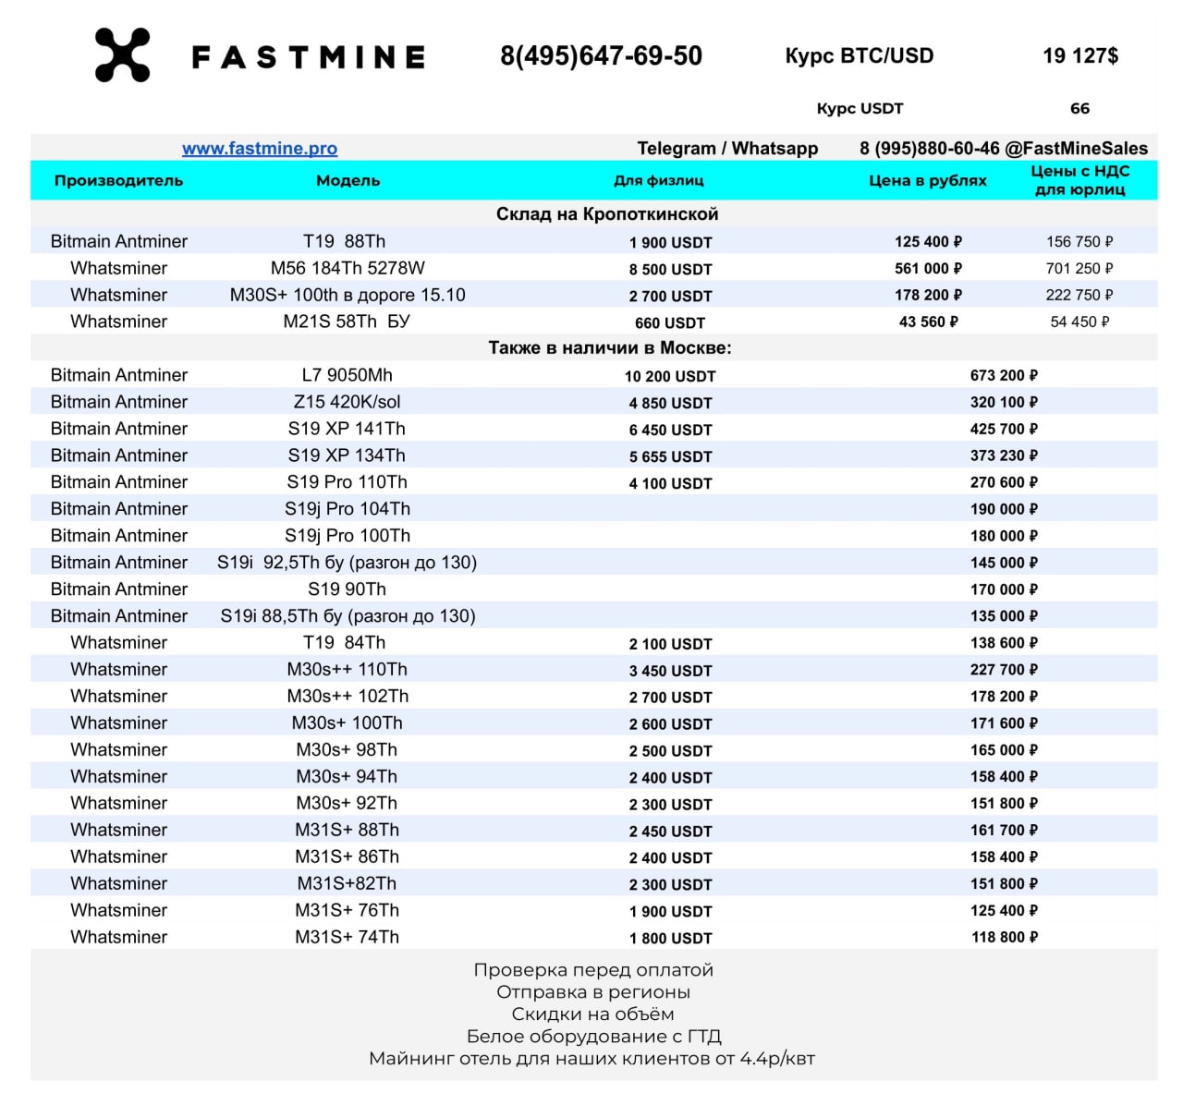Click the T19 84Th model cell
Viewport: 1183px width, 1105px height.
[344, 642]
